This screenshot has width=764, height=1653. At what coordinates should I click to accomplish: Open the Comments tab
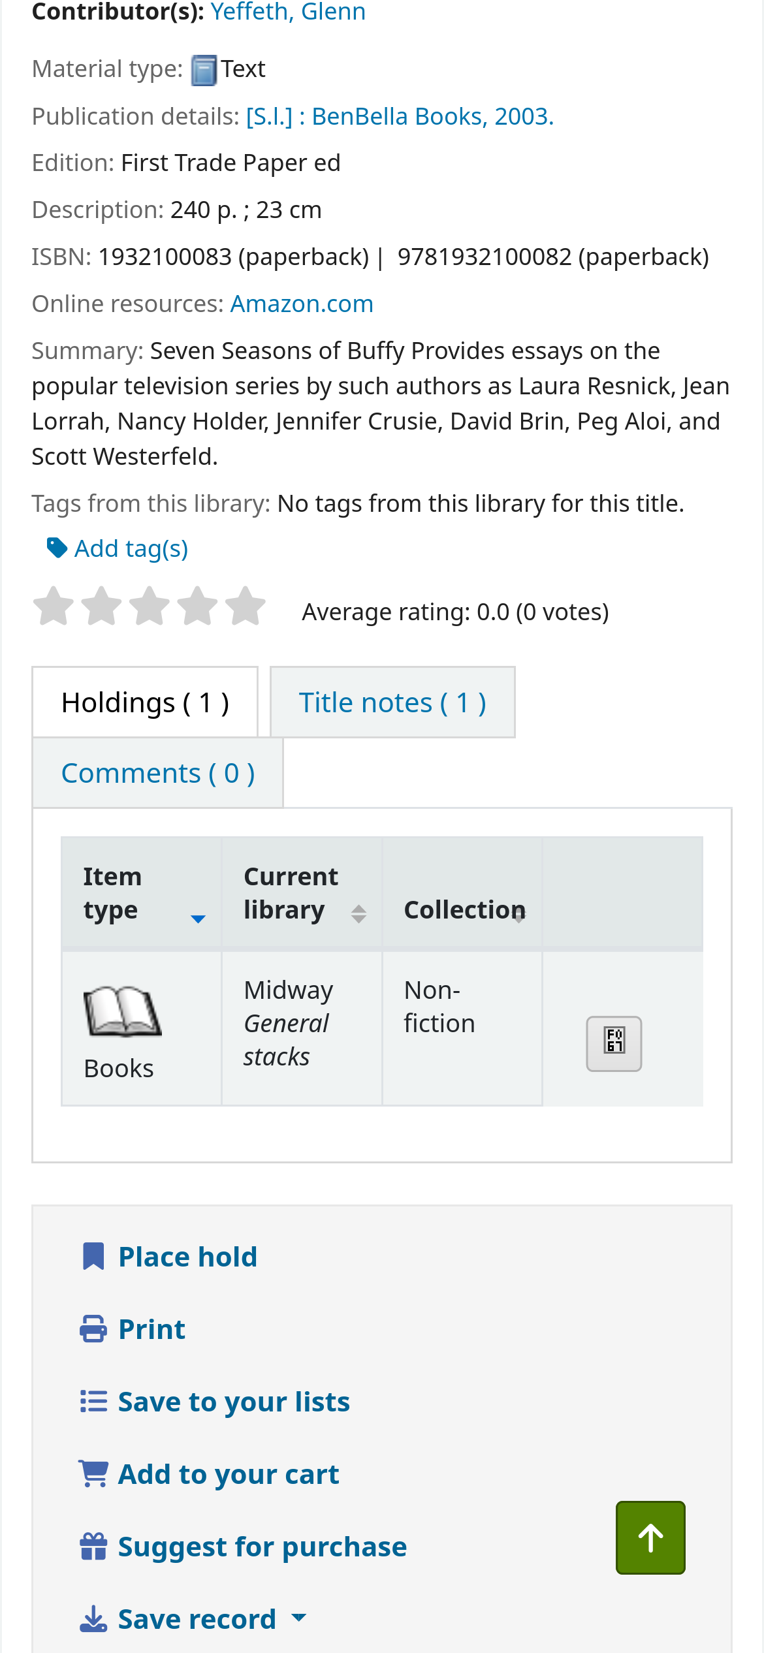[157, 773]
